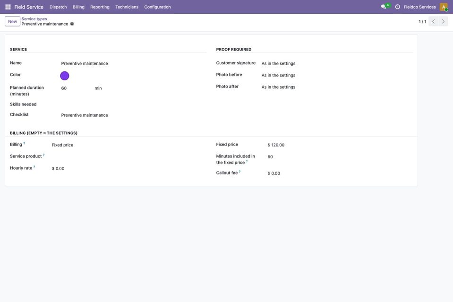
Task: Open the user avatar menu
Action: pyautogui.click(x=444, y=7)
